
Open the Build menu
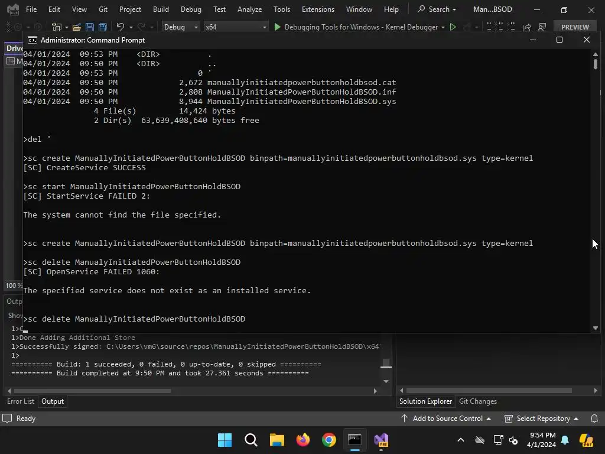point(161,9)
